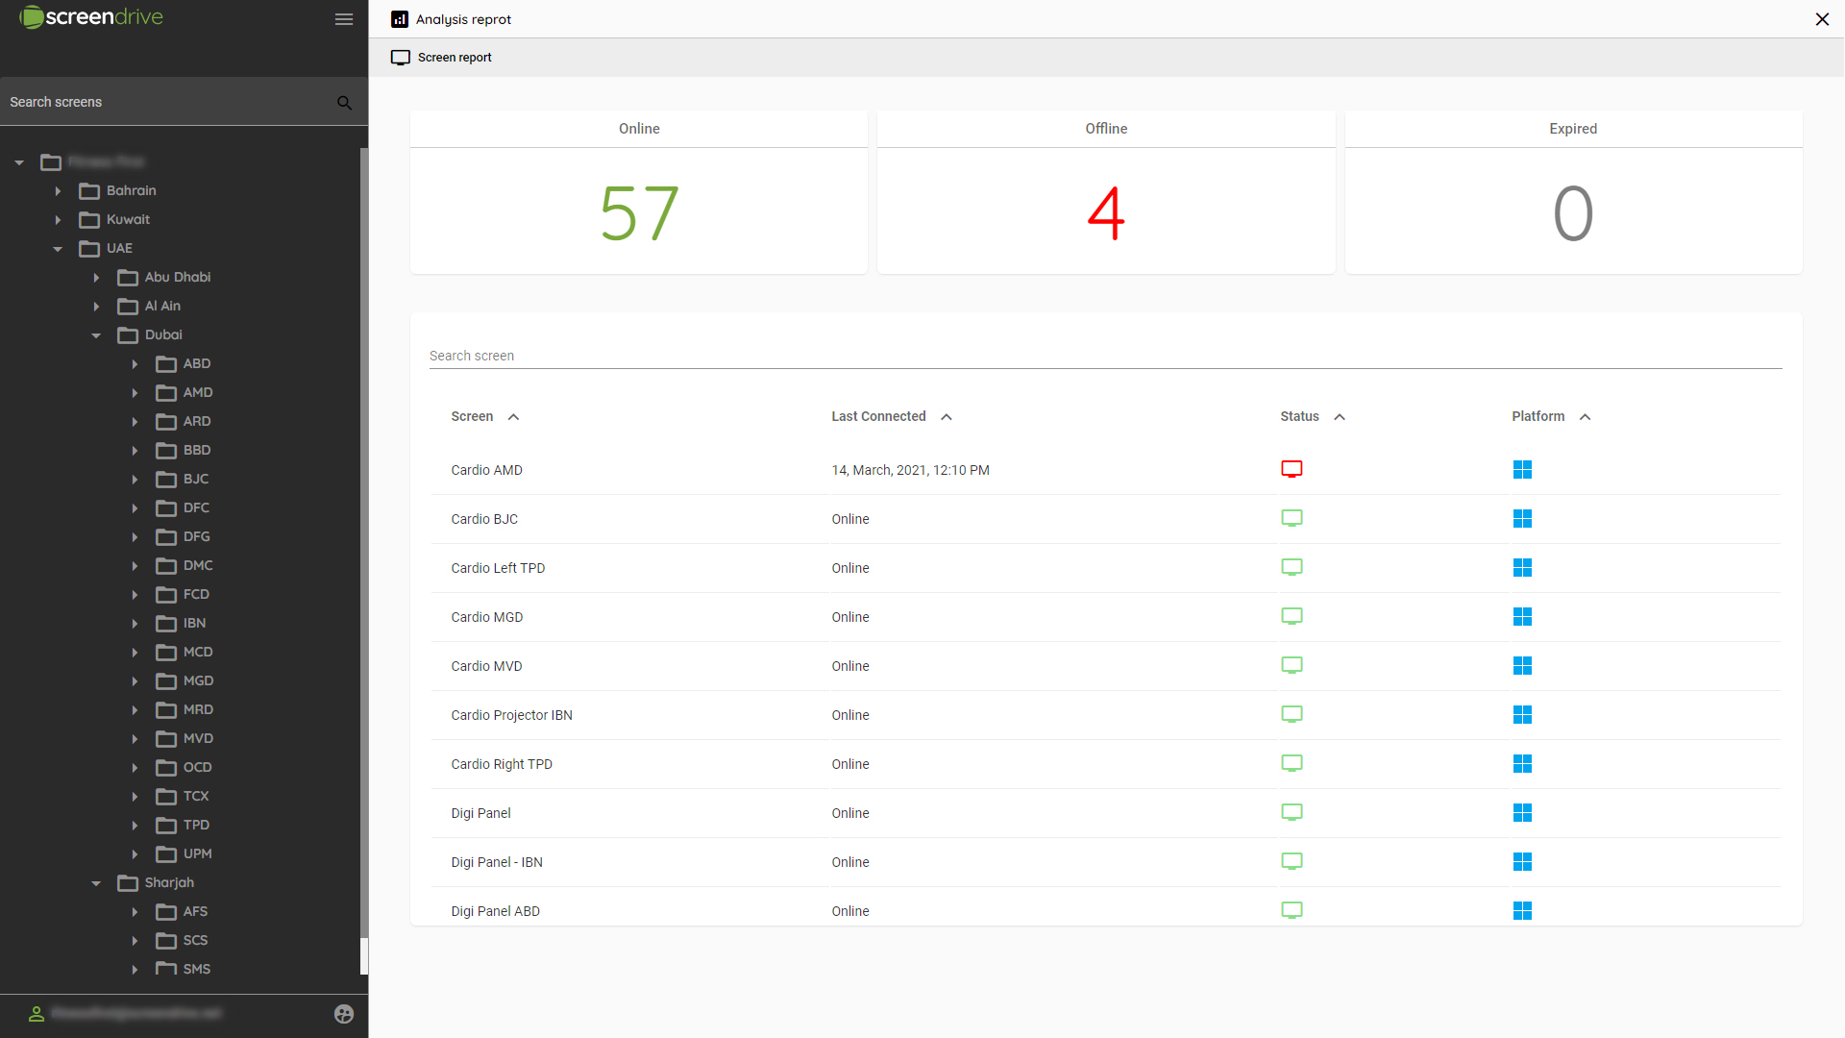
Task: Focus the Search screen input field
Action: (1105, 356)
